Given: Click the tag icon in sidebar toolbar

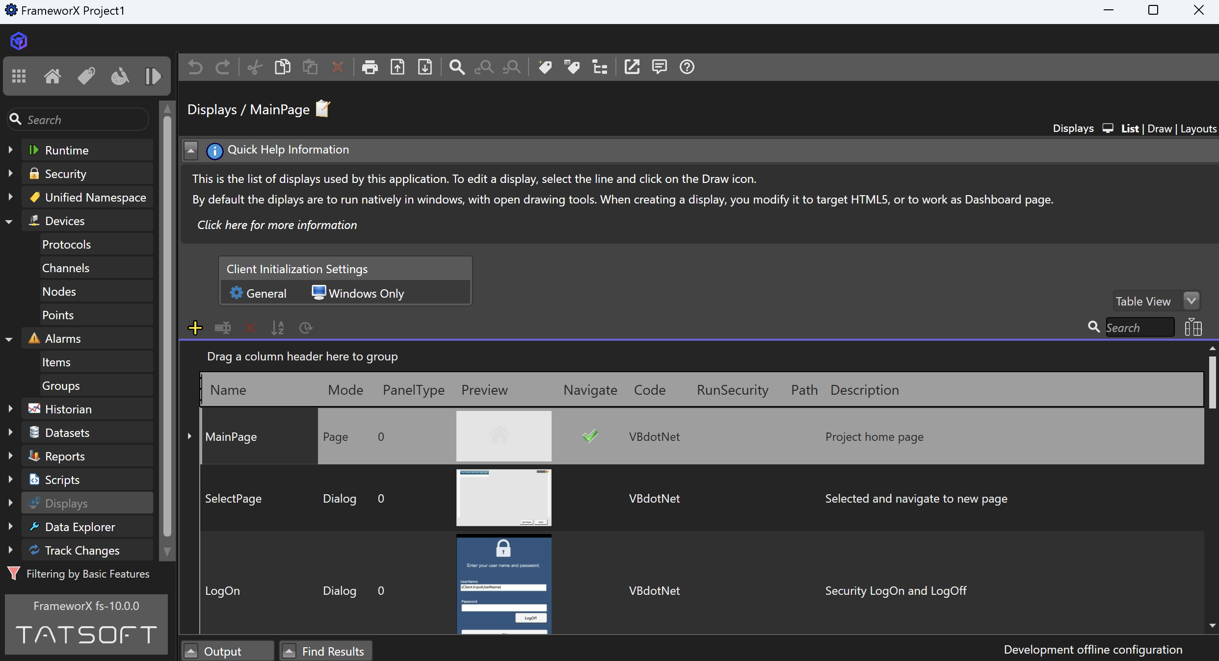Looking at the screenshot, I should click(86, 76).
